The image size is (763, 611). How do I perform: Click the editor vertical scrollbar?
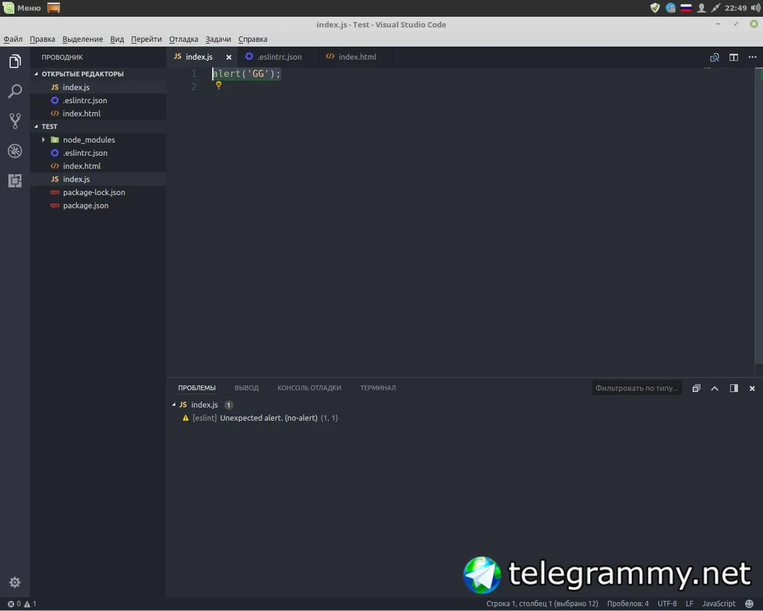pos(759,222)
